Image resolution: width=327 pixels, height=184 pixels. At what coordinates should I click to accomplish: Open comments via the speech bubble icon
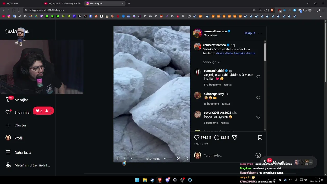point(217,137)
